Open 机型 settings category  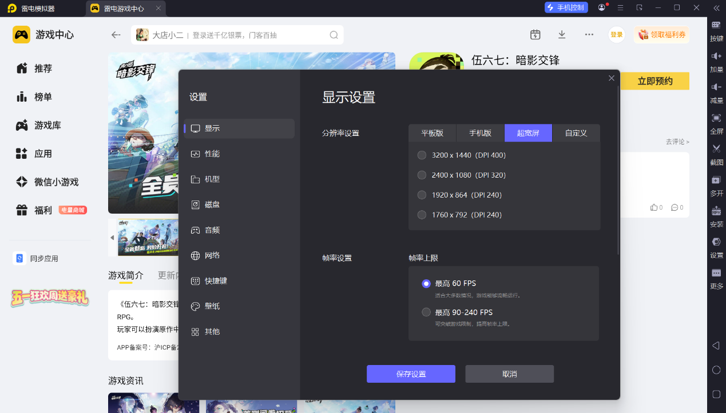coord(239,179)
